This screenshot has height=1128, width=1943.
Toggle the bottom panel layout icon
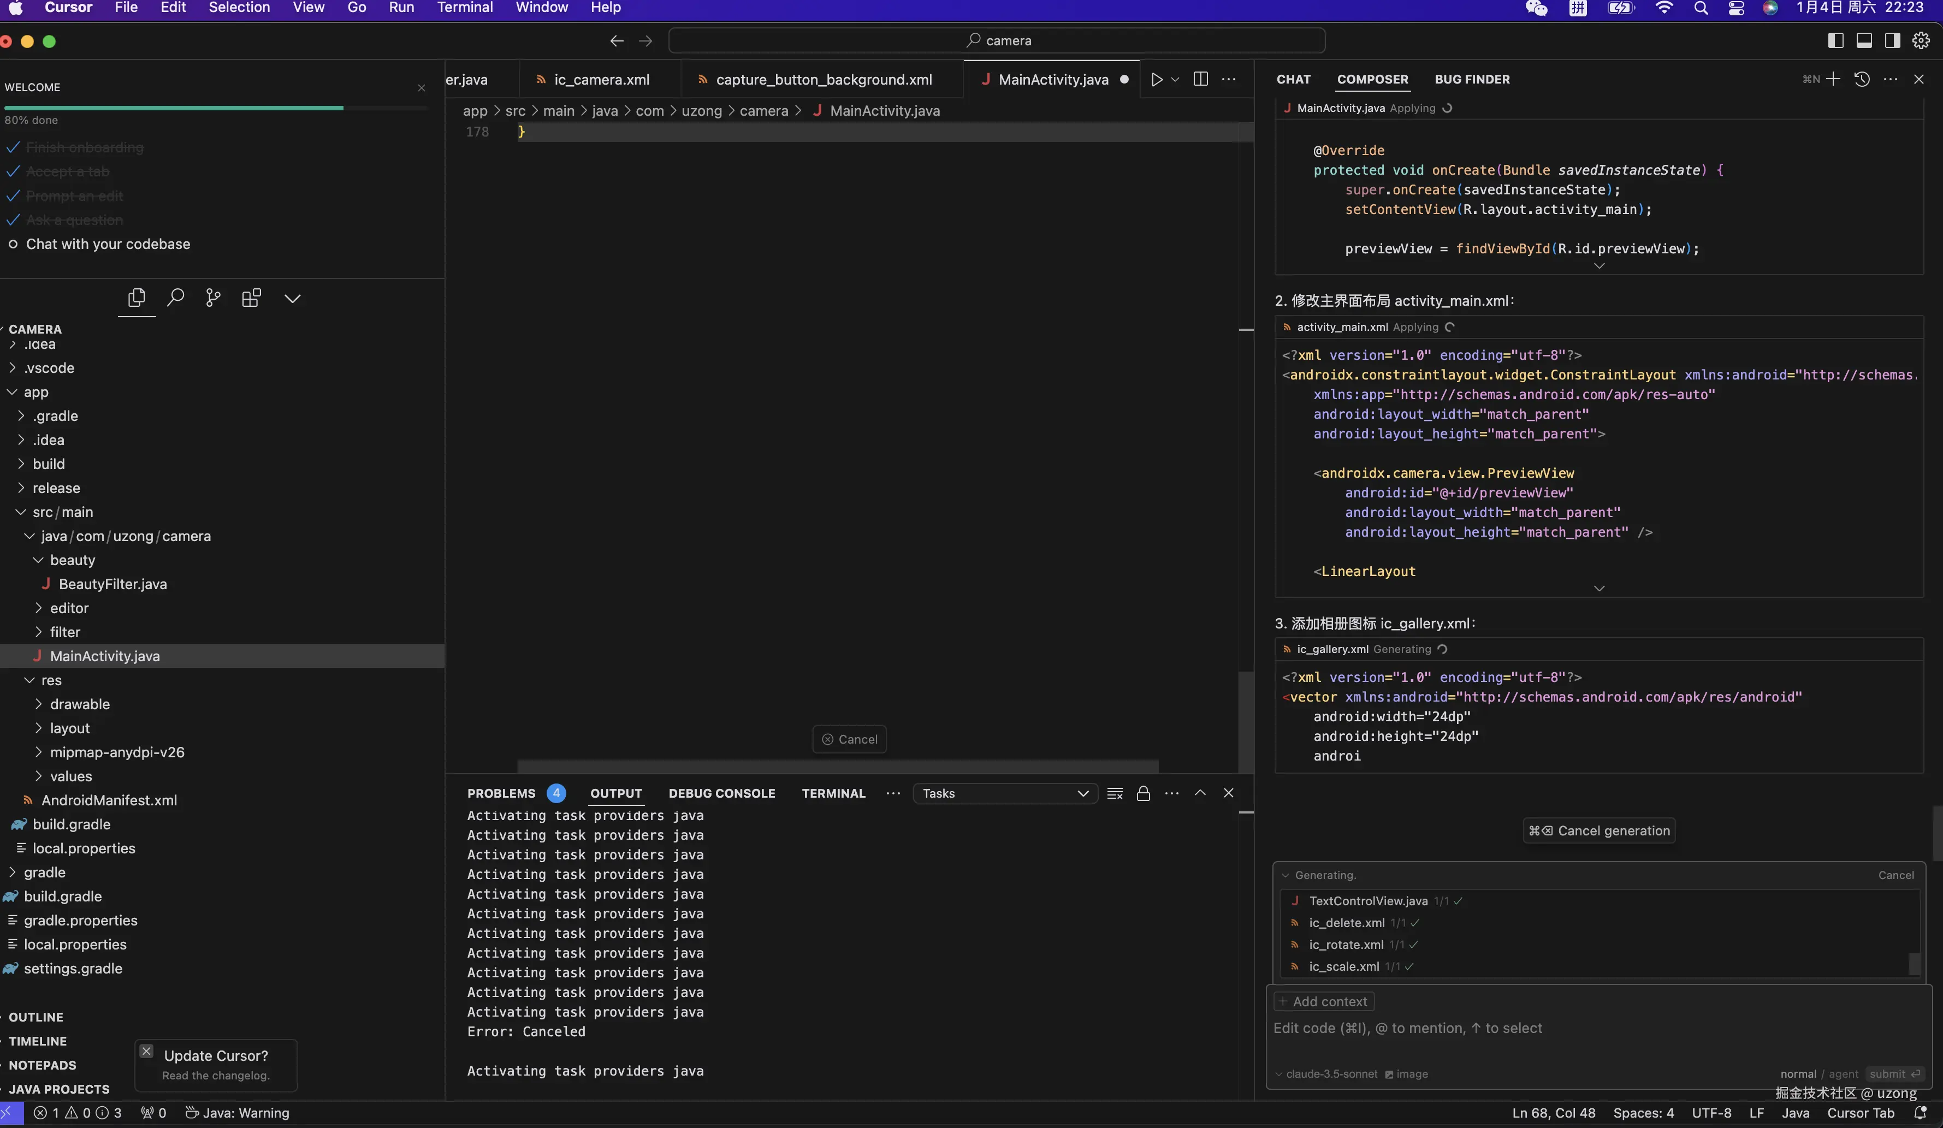pyautogui.click(x=1864, y=41)
